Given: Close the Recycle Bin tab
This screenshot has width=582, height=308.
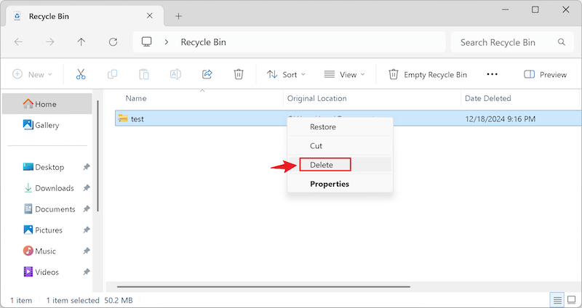Looking at the screenshot, I should tap(149, 15).
